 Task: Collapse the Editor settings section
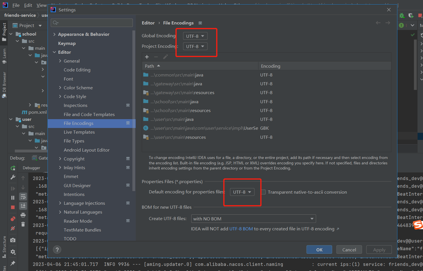(x=54, y=52)
